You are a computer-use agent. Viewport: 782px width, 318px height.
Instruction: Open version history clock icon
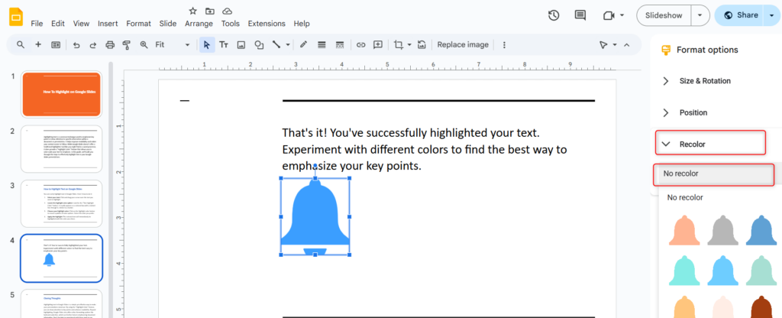[x=554, y=15]
